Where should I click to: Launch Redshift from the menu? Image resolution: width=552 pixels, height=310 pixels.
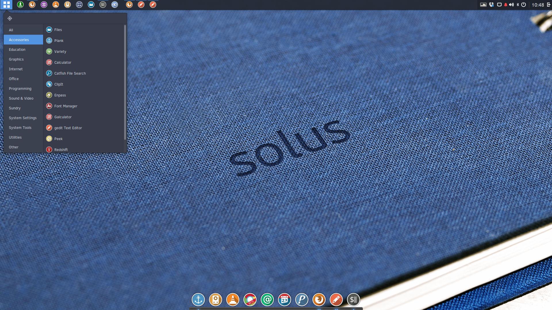click(x=83, y=149)
